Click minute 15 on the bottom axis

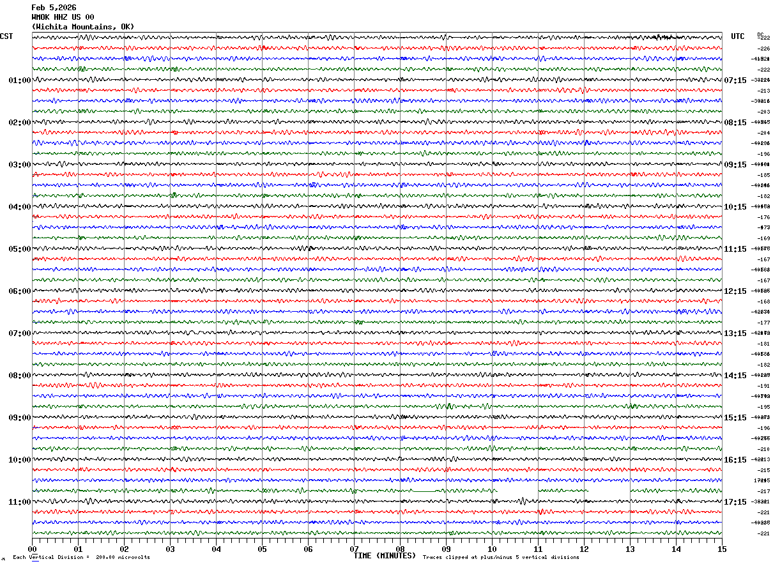(x=722, y=549)
